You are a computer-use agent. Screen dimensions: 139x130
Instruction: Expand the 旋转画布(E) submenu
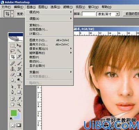49,53
